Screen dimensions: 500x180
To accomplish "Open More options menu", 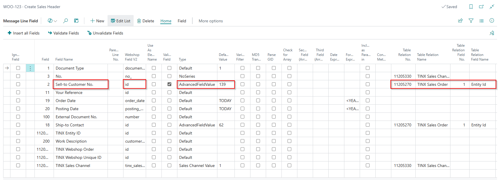I will click(211, 21).
